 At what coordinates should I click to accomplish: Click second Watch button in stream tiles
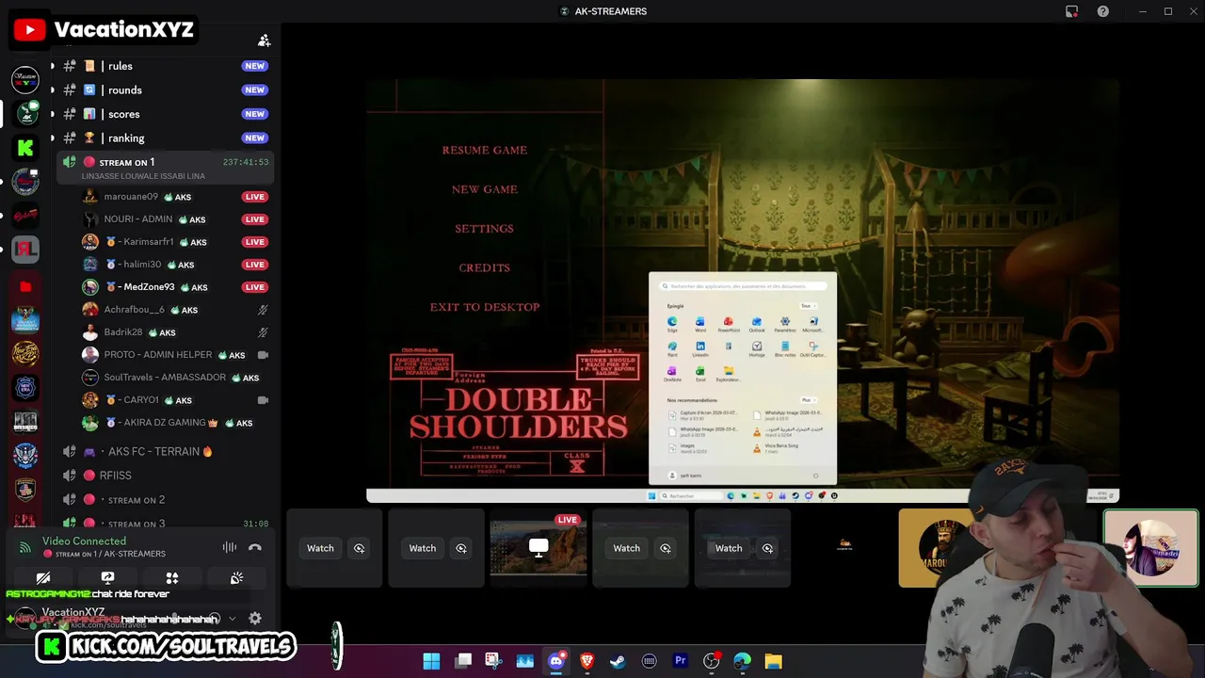423,548
